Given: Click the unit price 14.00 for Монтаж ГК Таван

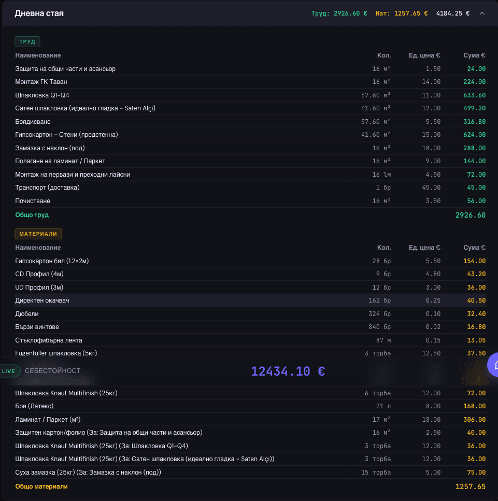Looking at the screenshot, I should [x=431, y=82].
